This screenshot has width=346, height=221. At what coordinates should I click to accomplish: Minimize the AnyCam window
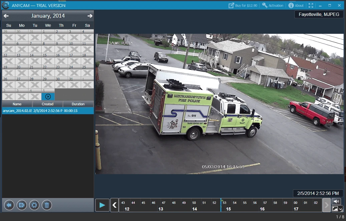click(x=320, y=6)
